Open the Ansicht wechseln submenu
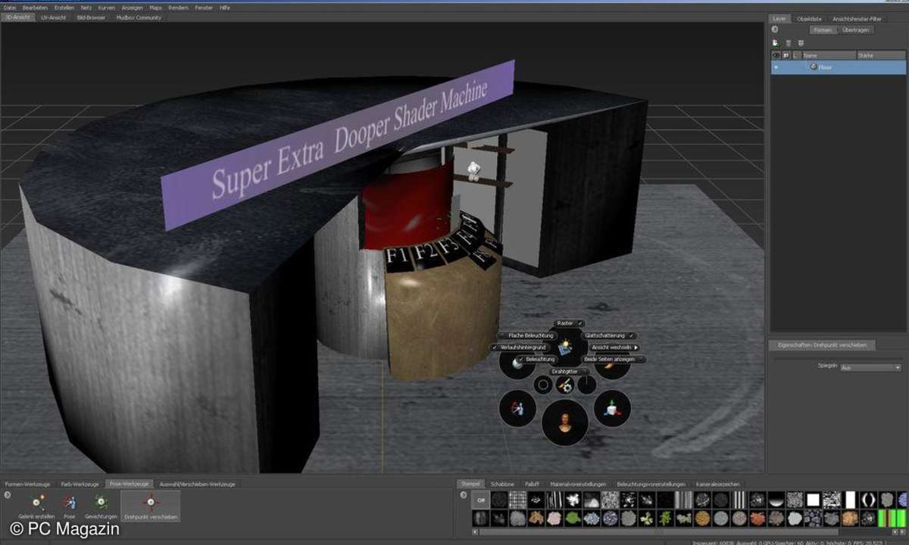 tap(614, 347)
